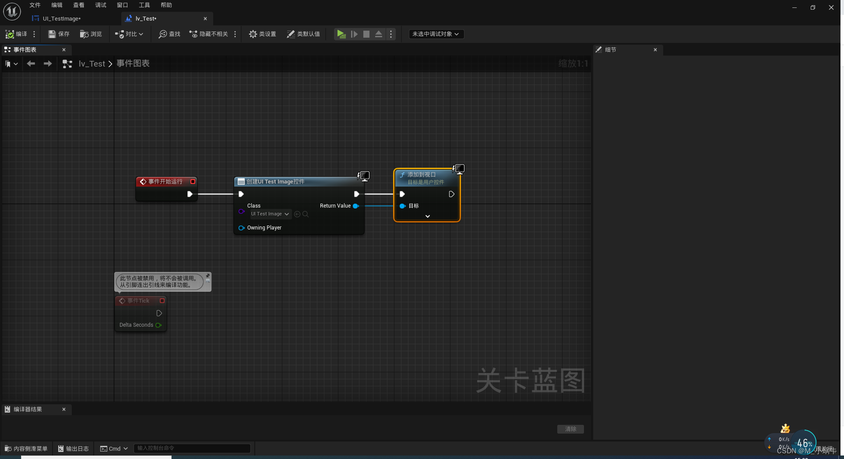This screenshot has height=459, width=844.
Task: Expand advanced pins on 添加到视口 node
Action: pos(427,216)
